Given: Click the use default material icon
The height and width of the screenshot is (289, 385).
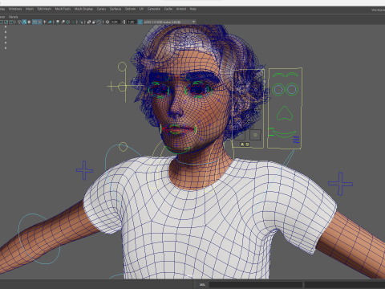Looking at the screenshot, I should click(x=29, y=22).
